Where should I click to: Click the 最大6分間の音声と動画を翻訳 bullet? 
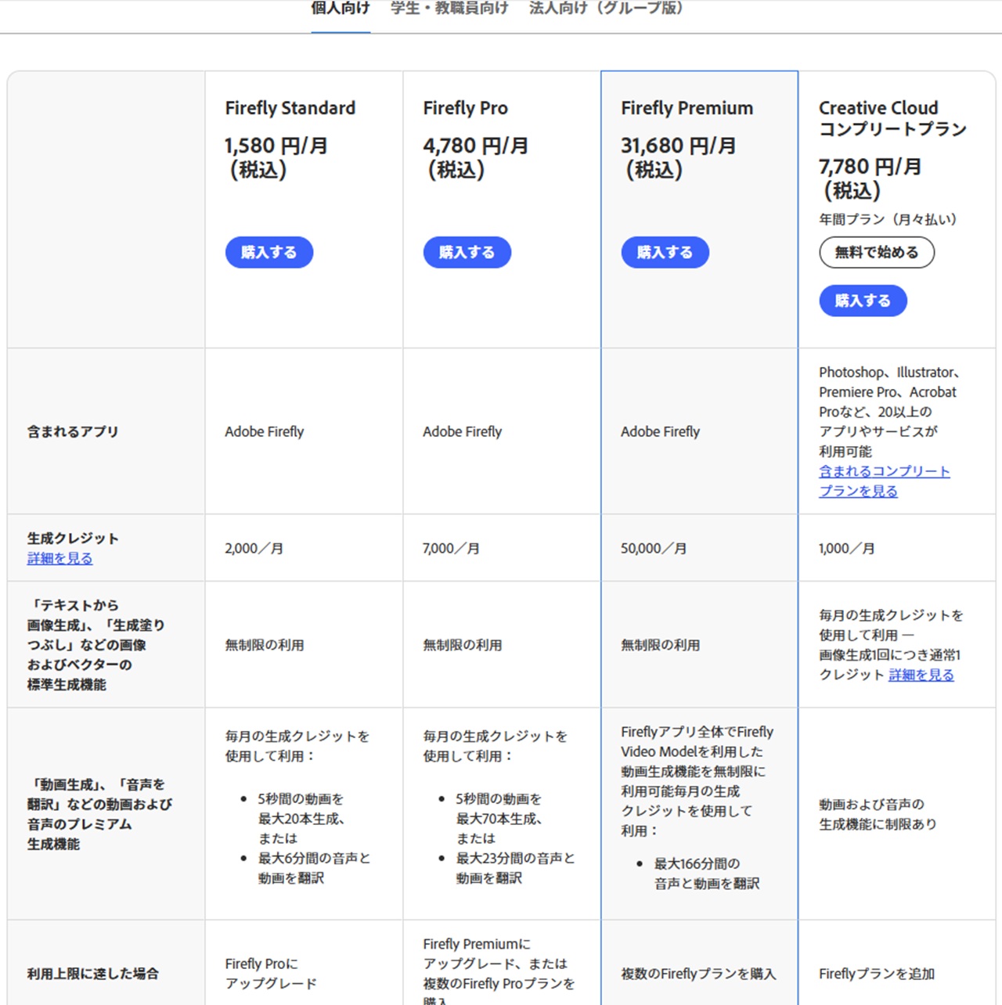(x=315, y=868)
